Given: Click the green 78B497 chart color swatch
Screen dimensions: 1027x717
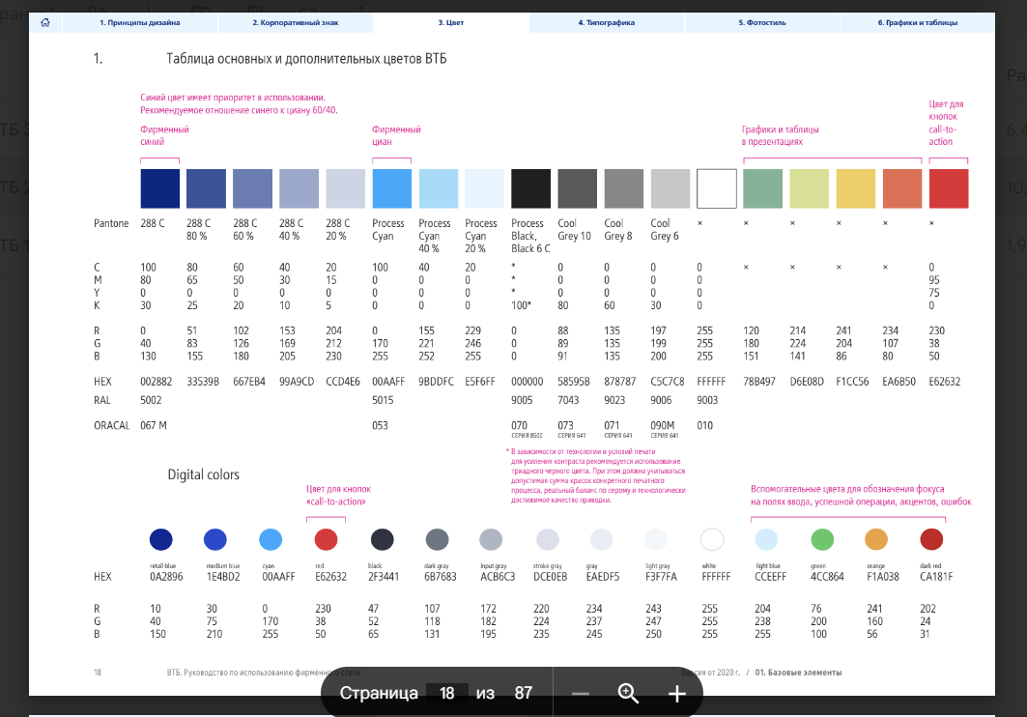Looking at the screenshot, I should (x=762, y=188).
